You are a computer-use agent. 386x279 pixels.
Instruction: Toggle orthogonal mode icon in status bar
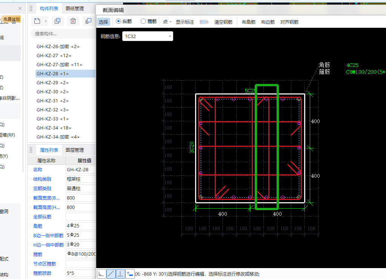tap(101, 274)
